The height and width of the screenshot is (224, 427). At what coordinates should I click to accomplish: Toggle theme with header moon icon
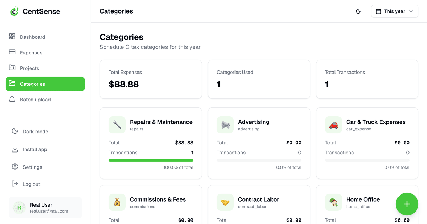click(x=358, y=11)
